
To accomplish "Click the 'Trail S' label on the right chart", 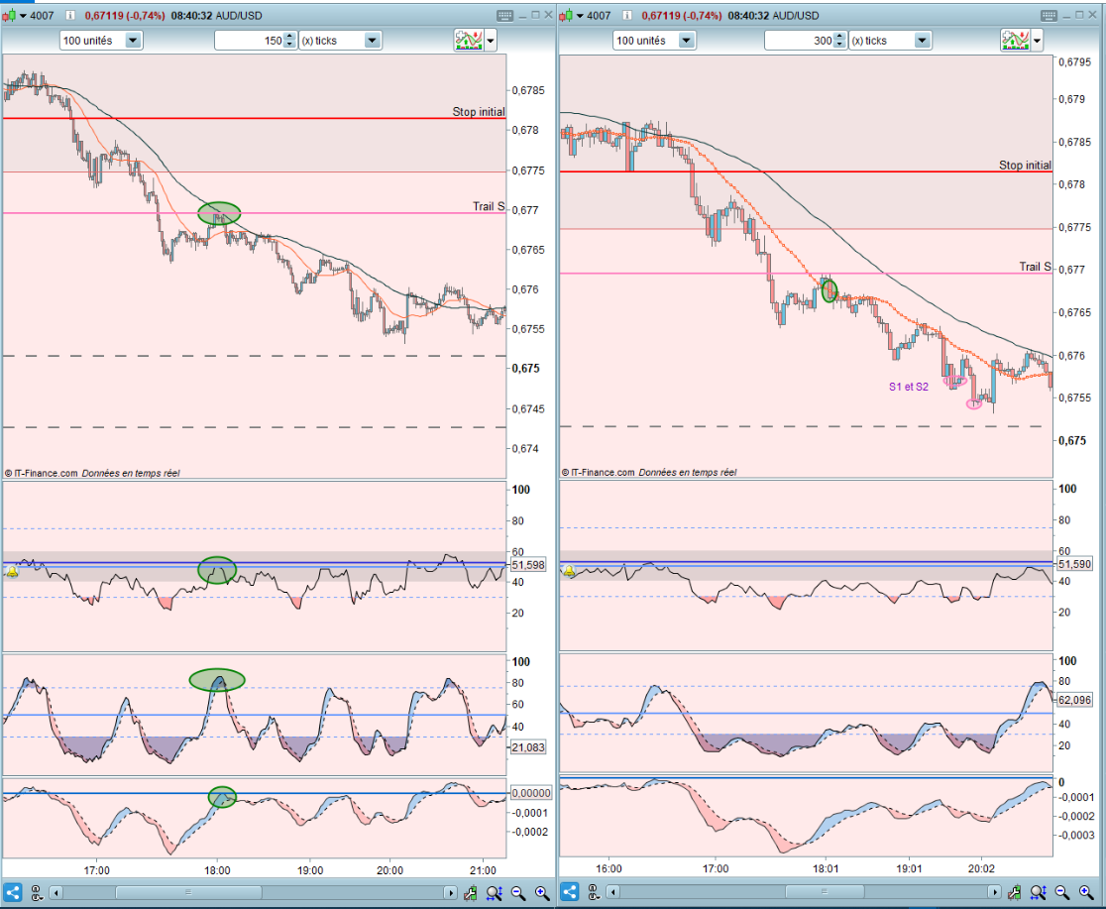I will click(1036, 266).
